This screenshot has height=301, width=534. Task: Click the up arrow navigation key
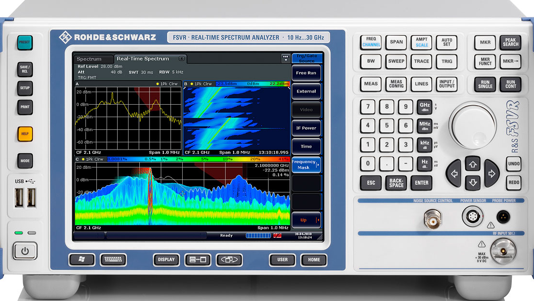(x=473, y=164)
